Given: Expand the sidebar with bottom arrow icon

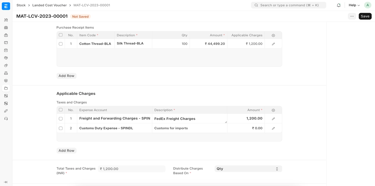Looking at the screenshot, I should tap(6, 182).
